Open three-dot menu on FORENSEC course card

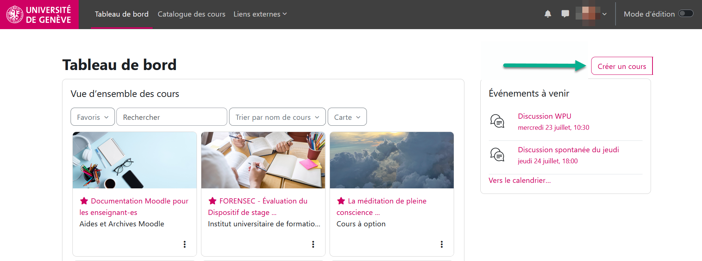313,244
